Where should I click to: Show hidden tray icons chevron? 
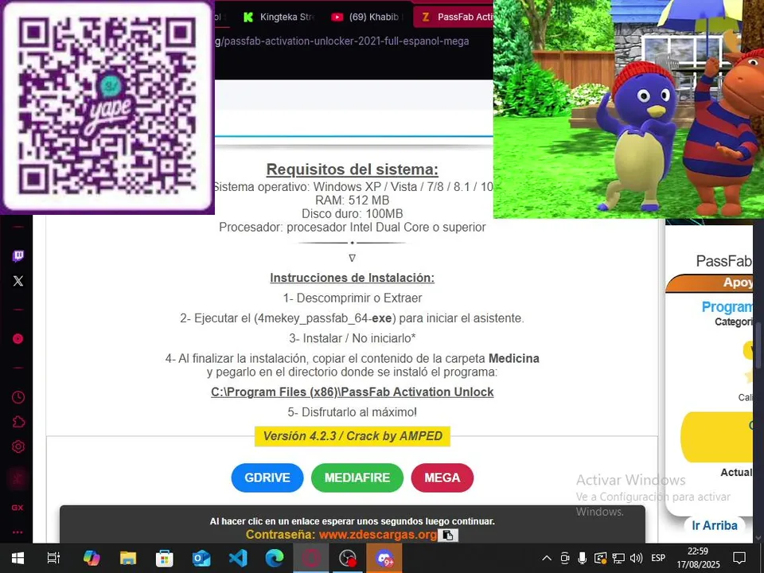547,559
